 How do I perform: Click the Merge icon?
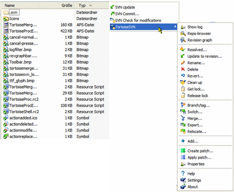(x=183, y=118)
